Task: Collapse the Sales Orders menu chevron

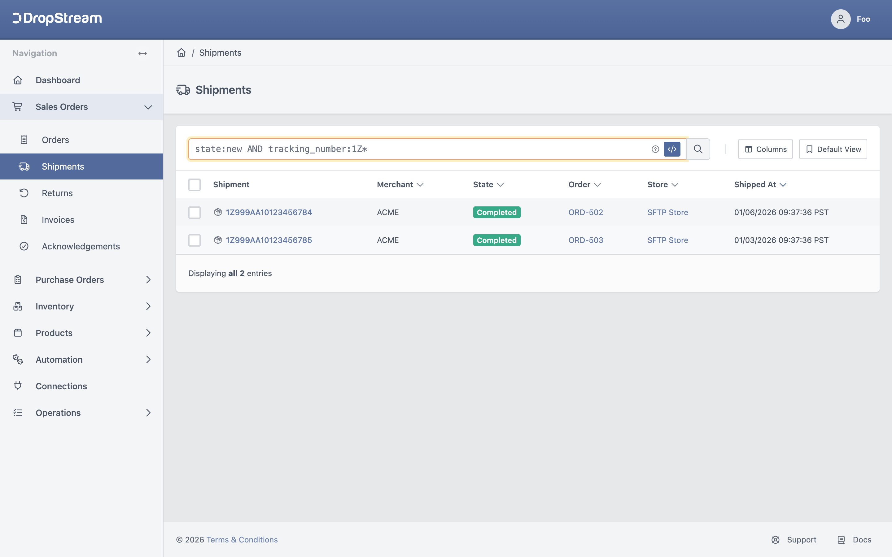Action: coord(148,107)
